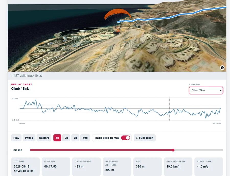Click the chart start time label 00:00

pyautogui.click(x=22, y=124)
